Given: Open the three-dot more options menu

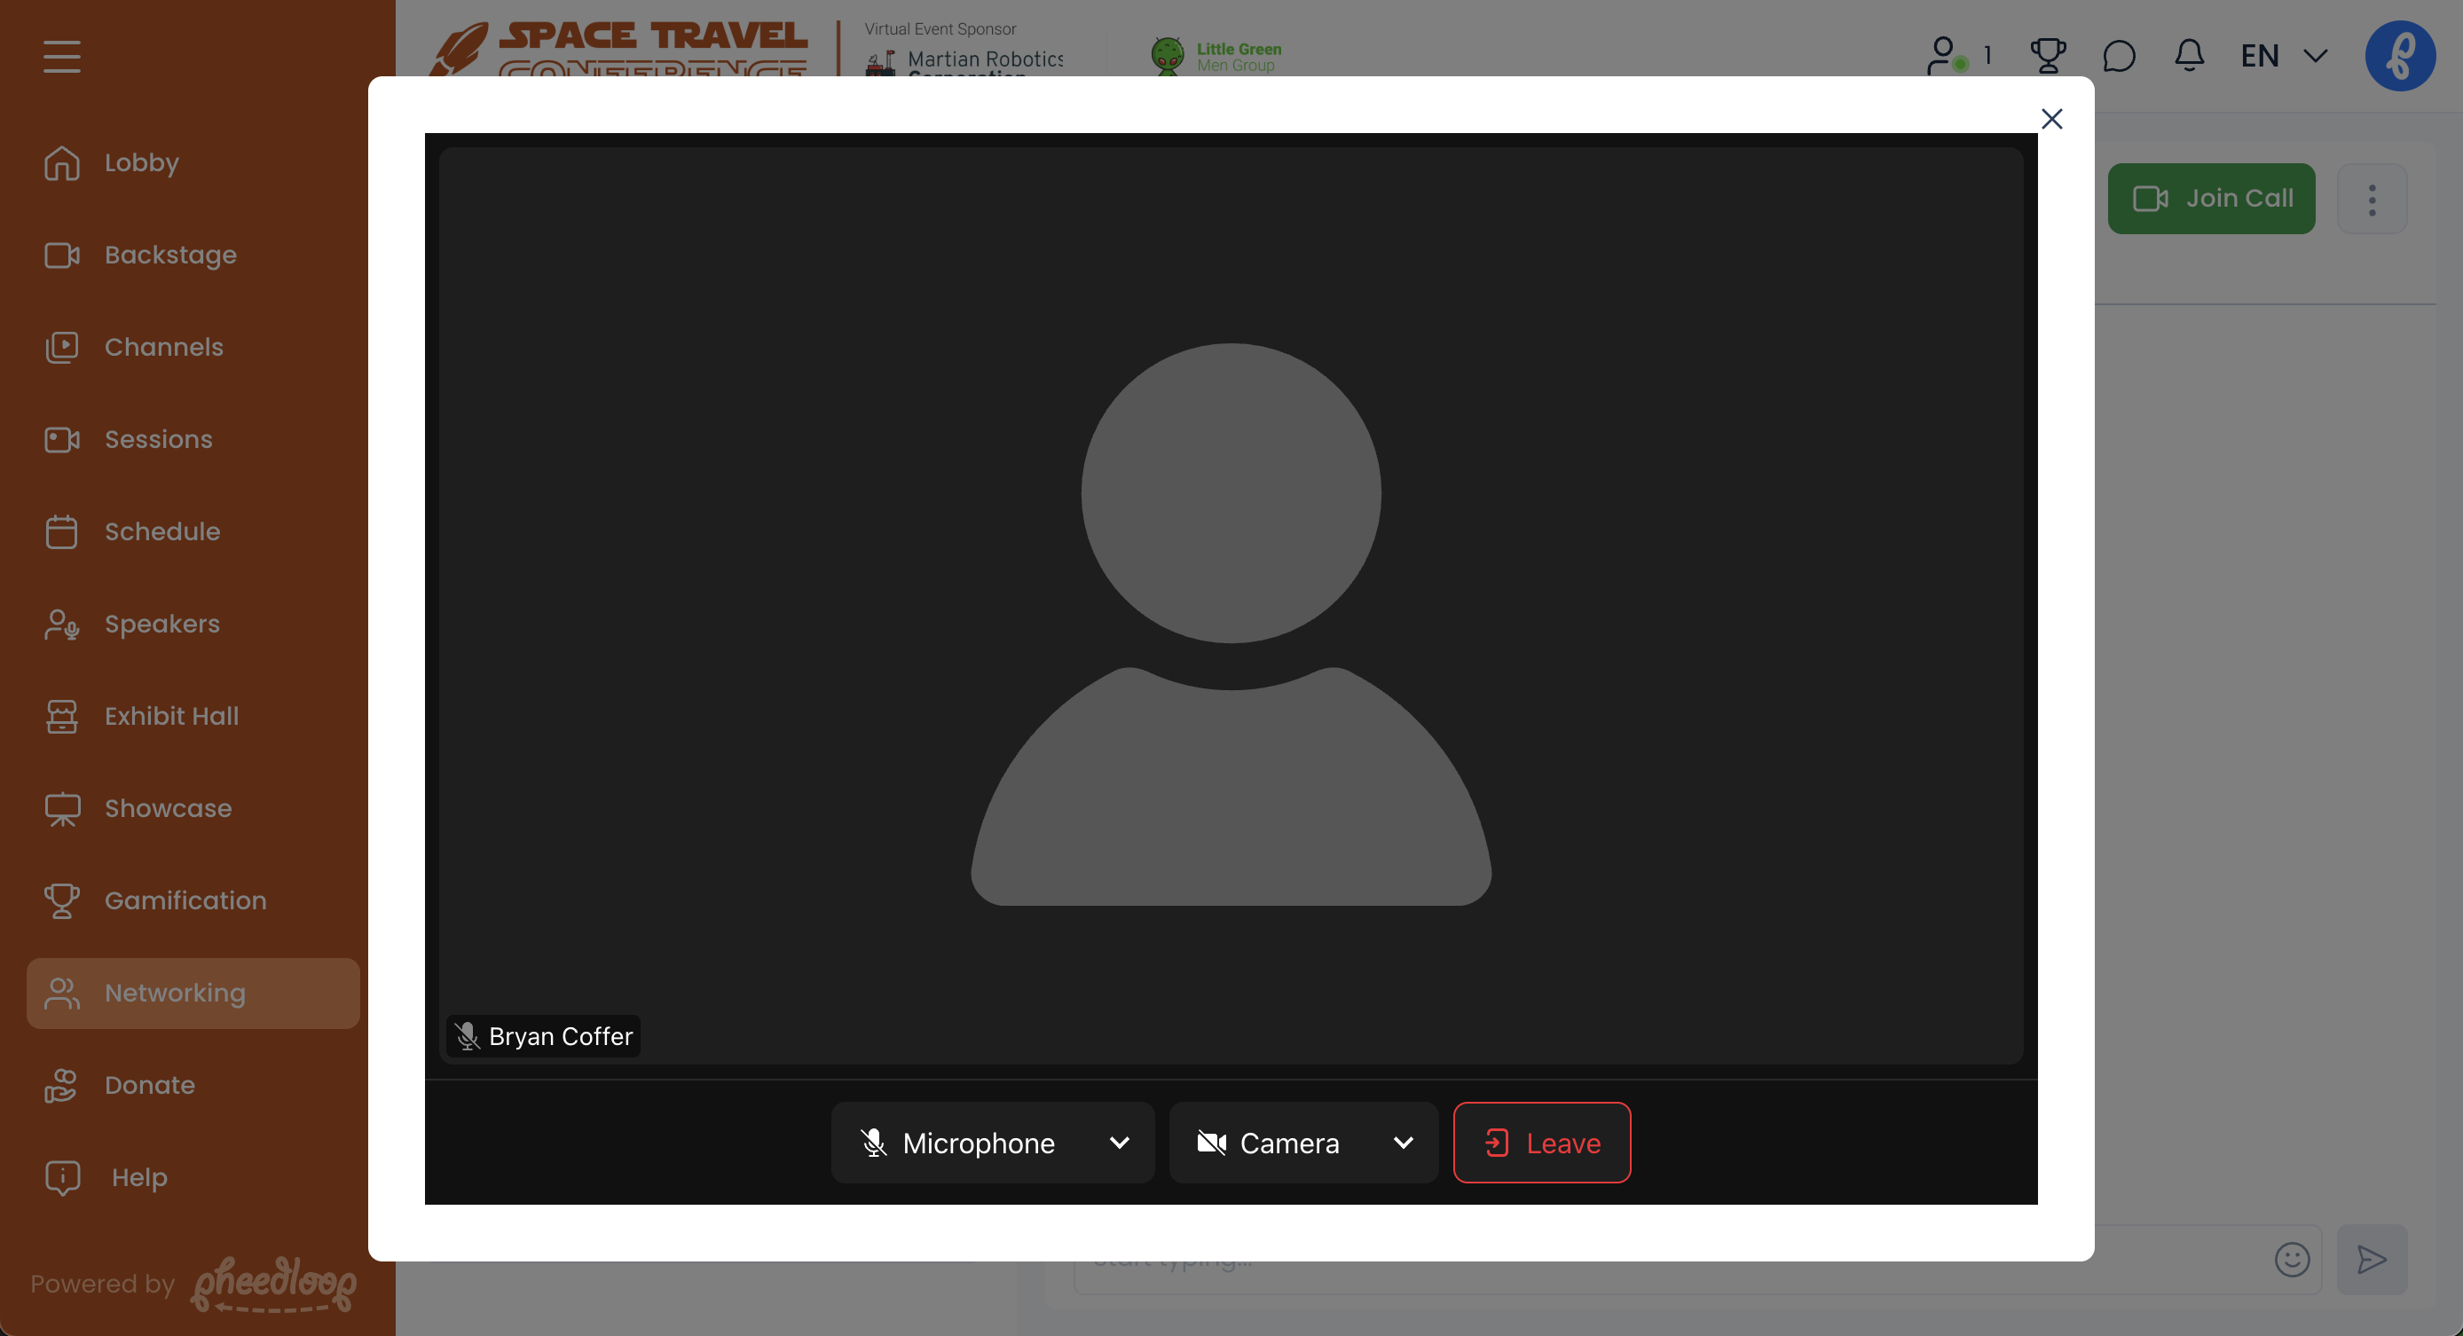Looking at the screenshot, I should pyautogui.click(x=2372, y=199).
